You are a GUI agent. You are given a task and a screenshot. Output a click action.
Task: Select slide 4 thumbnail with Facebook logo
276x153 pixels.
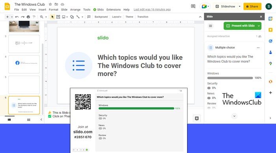24,64
